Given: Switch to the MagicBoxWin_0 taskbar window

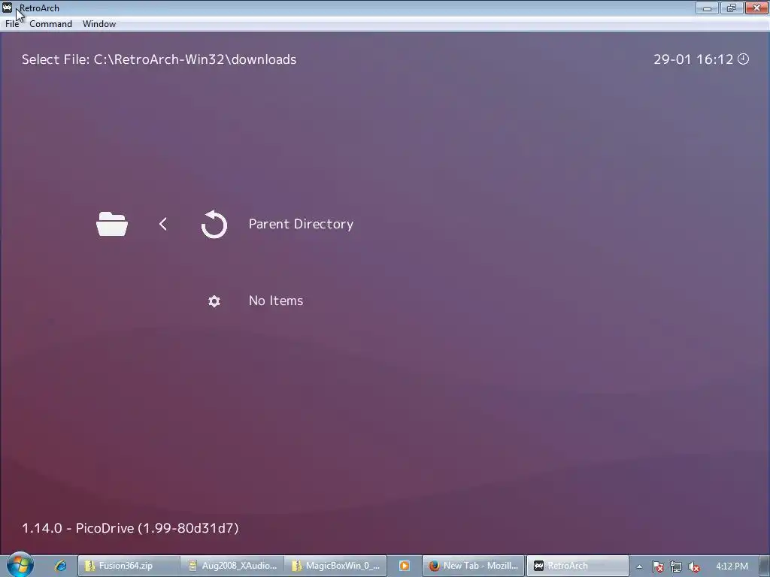Looking at the screenshot, I should [335, 566].
